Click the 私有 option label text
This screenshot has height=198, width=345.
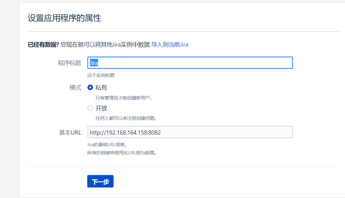pos(101,88)
